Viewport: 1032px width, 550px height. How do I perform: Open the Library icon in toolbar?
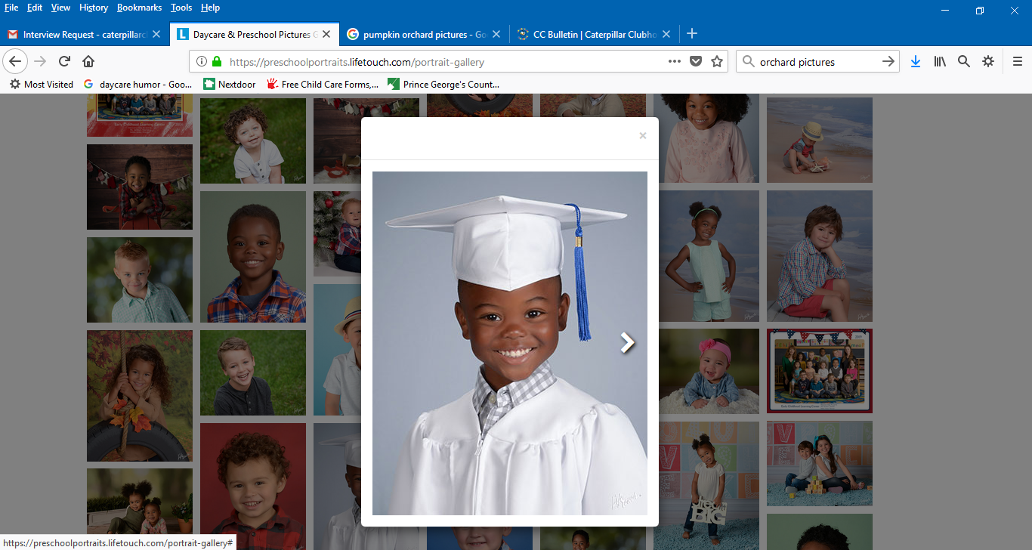pos(939,61)
